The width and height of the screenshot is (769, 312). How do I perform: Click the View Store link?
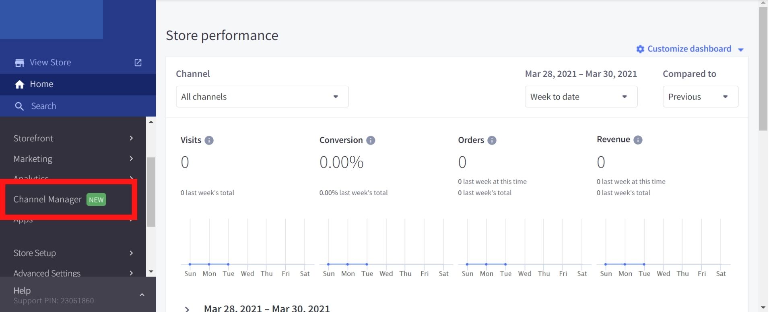[x=50, y=62]
